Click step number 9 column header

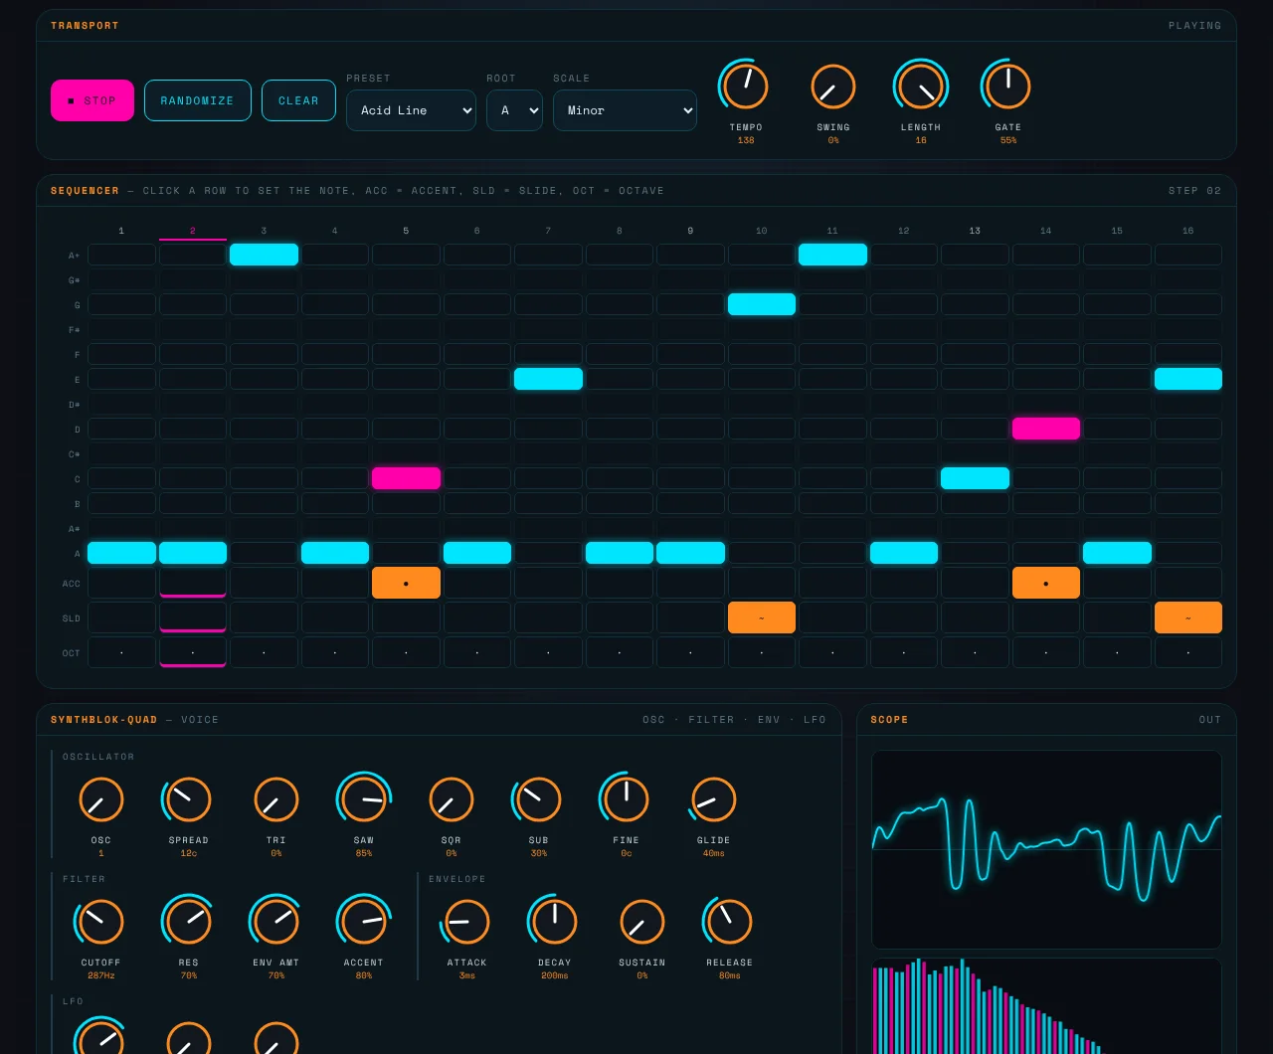pos(690,231)
